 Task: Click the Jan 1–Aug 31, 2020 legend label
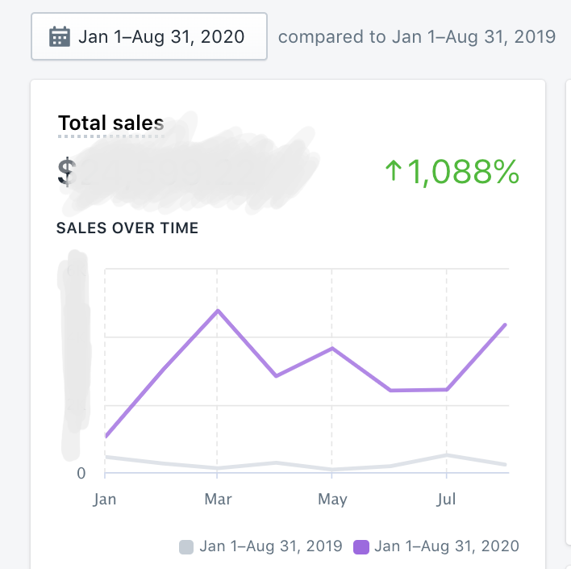point(447,546)
